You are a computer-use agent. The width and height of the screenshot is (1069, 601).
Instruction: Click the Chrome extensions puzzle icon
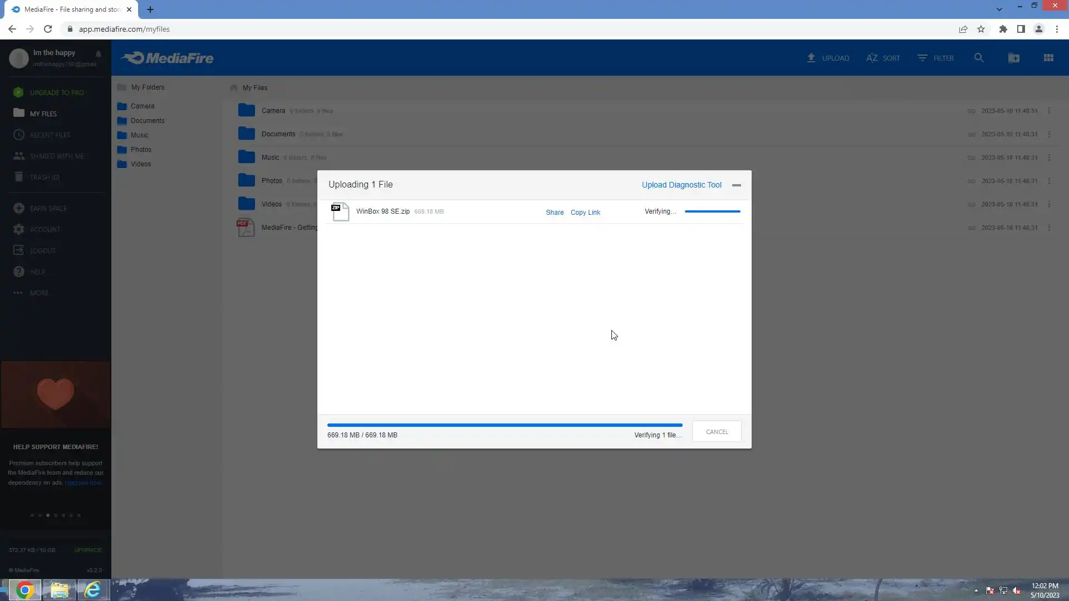pos(1003,29)
